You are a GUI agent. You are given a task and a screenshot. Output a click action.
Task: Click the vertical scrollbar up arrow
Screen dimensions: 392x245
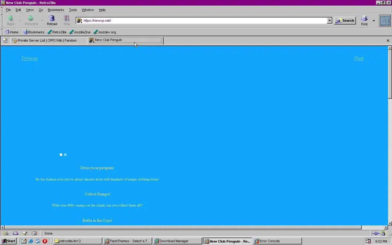(x=390, y=48)
